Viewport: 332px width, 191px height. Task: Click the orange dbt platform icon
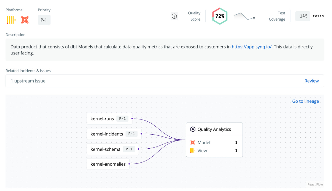(x=25, y=20)
